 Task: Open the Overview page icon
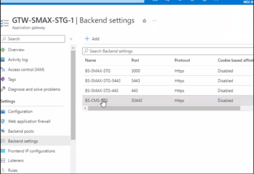tap(3, 50)
